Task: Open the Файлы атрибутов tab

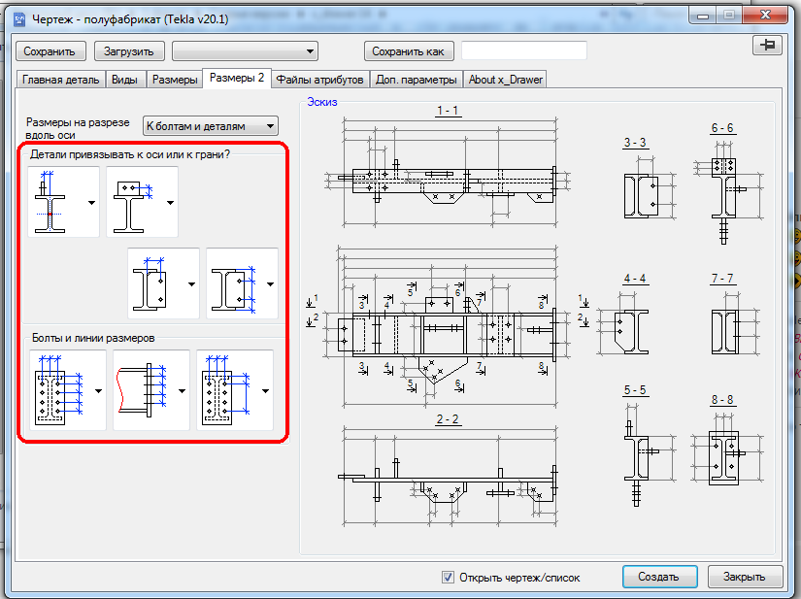Action: (x=320, y=80)
